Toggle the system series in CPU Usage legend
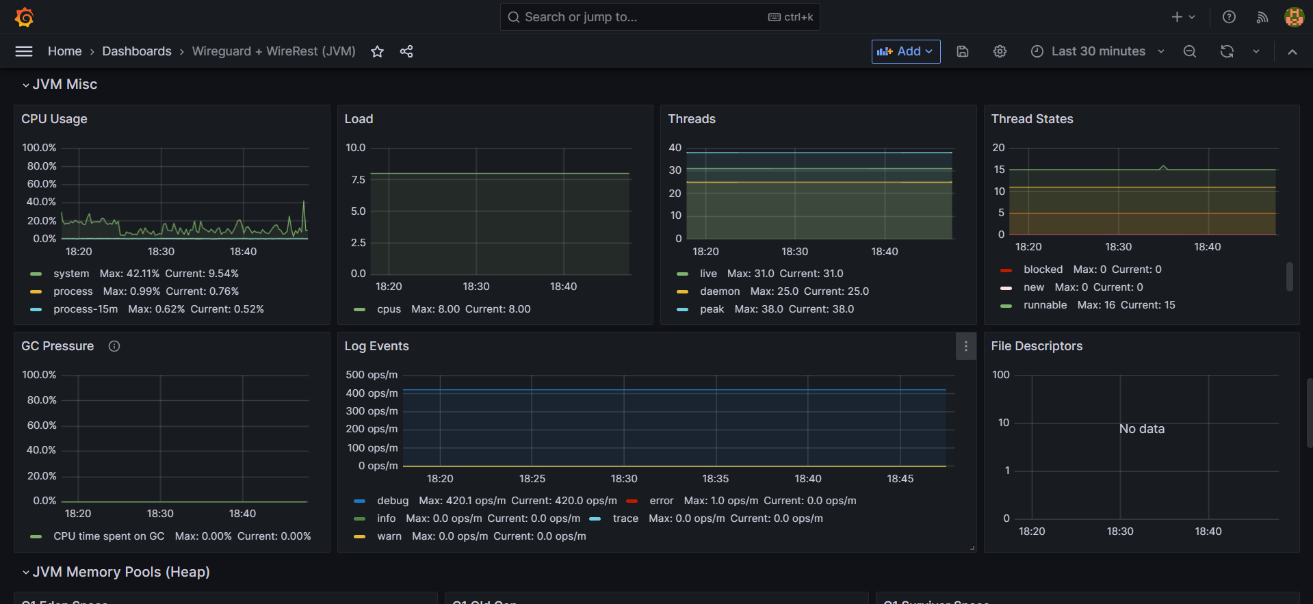The image size is (1313, 604). 71,274
